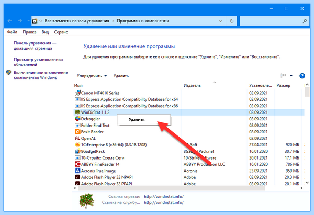Click the horizontal scrollbar thumb
Image resolution: width=314 pixels, height=215 pixels.
pyautogui.click(x=172, y=188)
